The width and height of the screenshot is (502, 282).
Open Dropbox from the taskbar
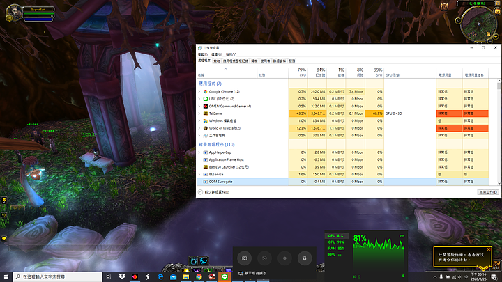pyautogui.click(x=122, y=276)
